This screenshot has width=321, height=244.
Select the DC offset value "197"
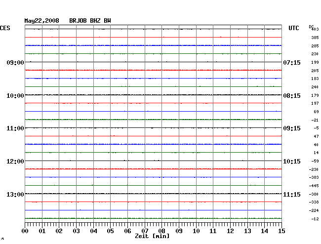(x=315, y=103)
